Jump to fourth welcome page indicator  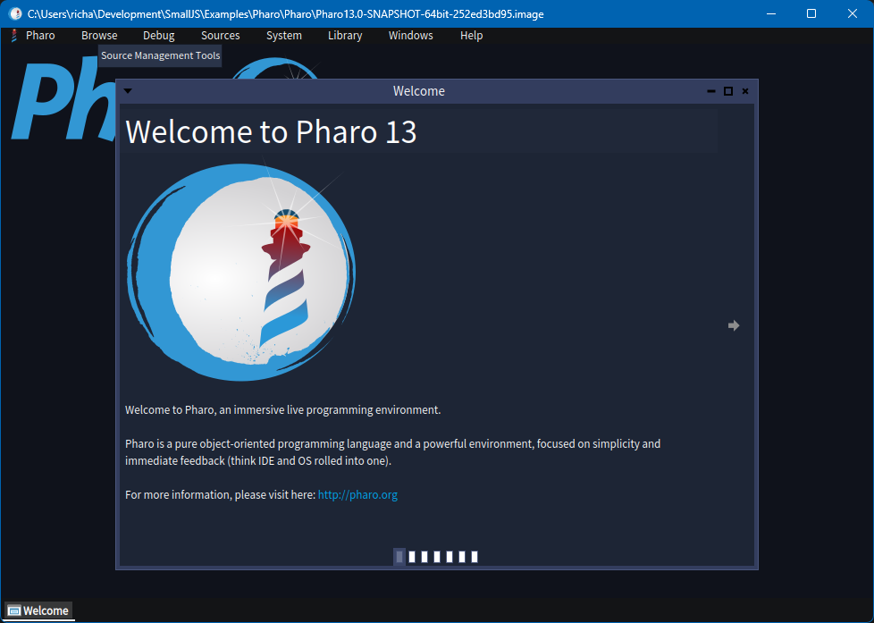[x=437, y=557]
